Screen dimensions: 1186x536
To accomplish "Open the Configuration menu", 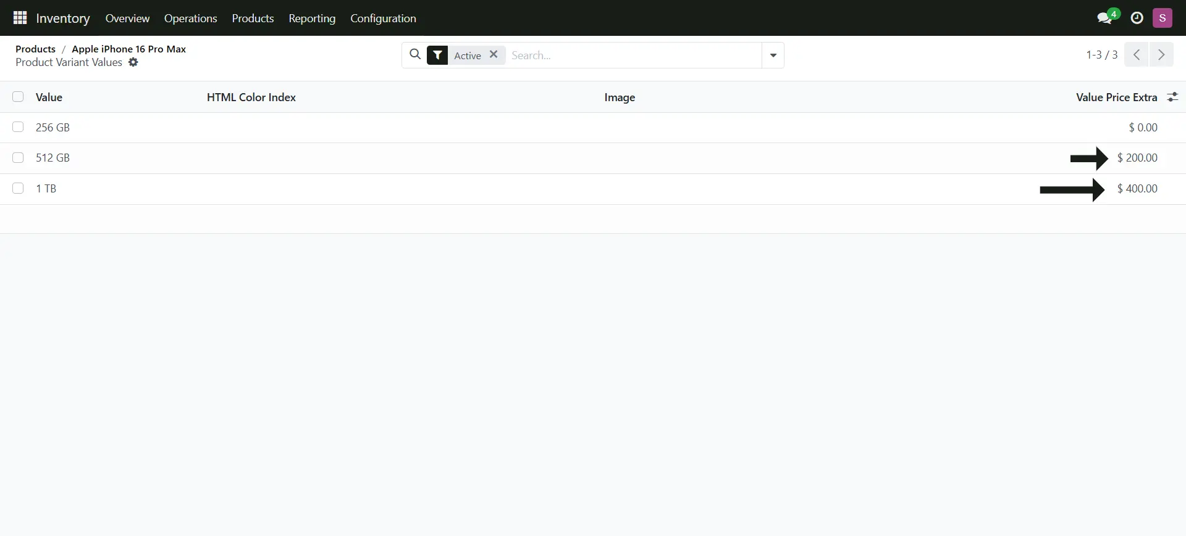I will [383, 19].
